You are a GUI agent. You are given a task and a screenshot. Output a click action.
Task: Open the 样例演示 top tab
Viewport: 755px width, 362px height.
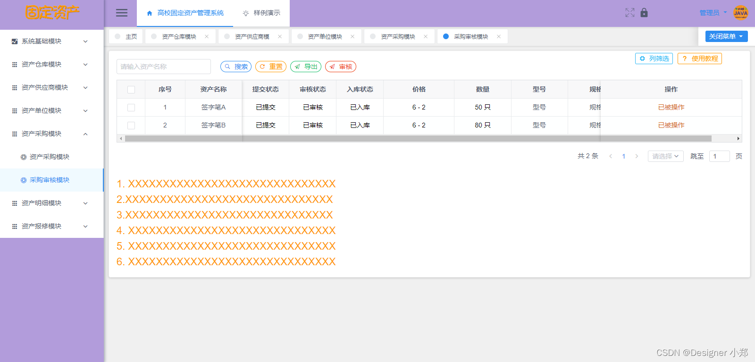[261, 13]
